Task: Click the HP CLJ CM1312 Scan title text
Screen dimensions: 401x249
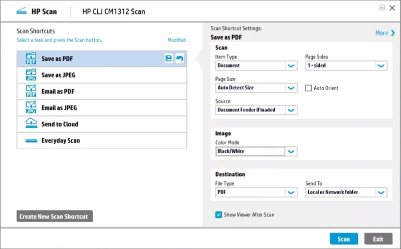Action: [114, 11]
